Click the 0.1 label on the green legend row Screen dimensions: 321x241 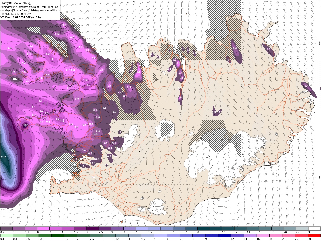(2, 239)
